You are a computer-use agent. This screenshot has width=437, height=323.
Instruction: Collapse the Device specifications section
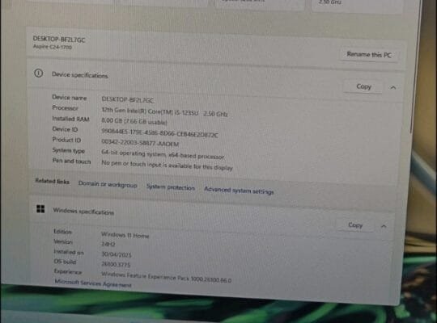(393, 88)
